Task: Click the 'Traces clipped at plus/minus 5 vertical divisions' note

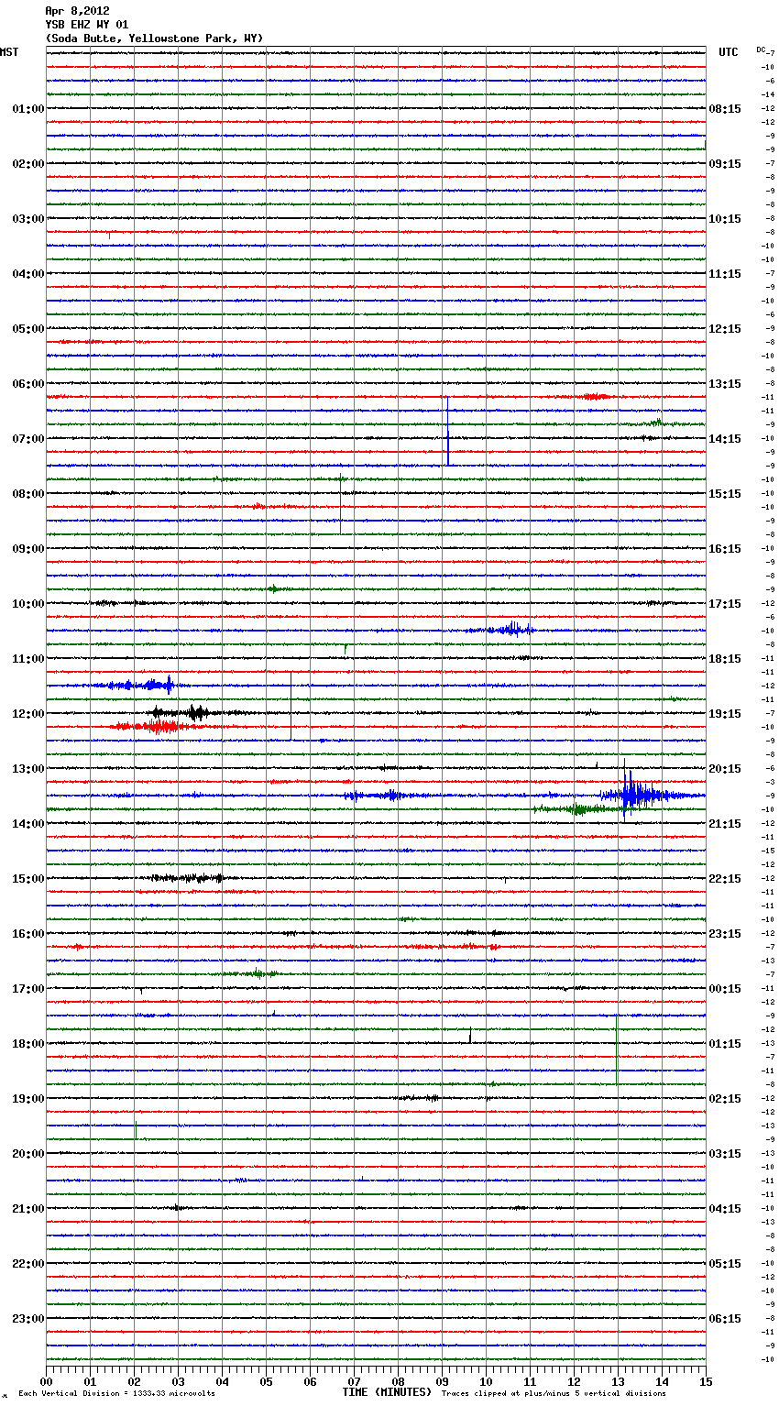Action: [x=554, y=1394]
